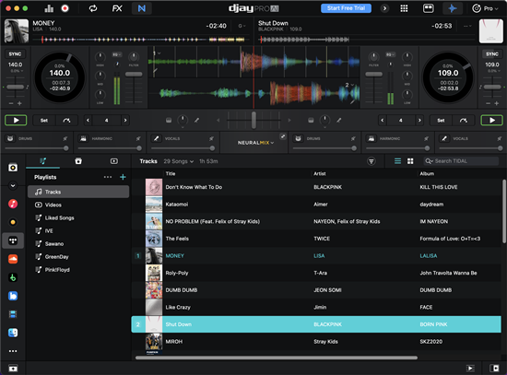507x375 pixels.
Task: Open the video tab in library
Action: [x=113, y=161]
